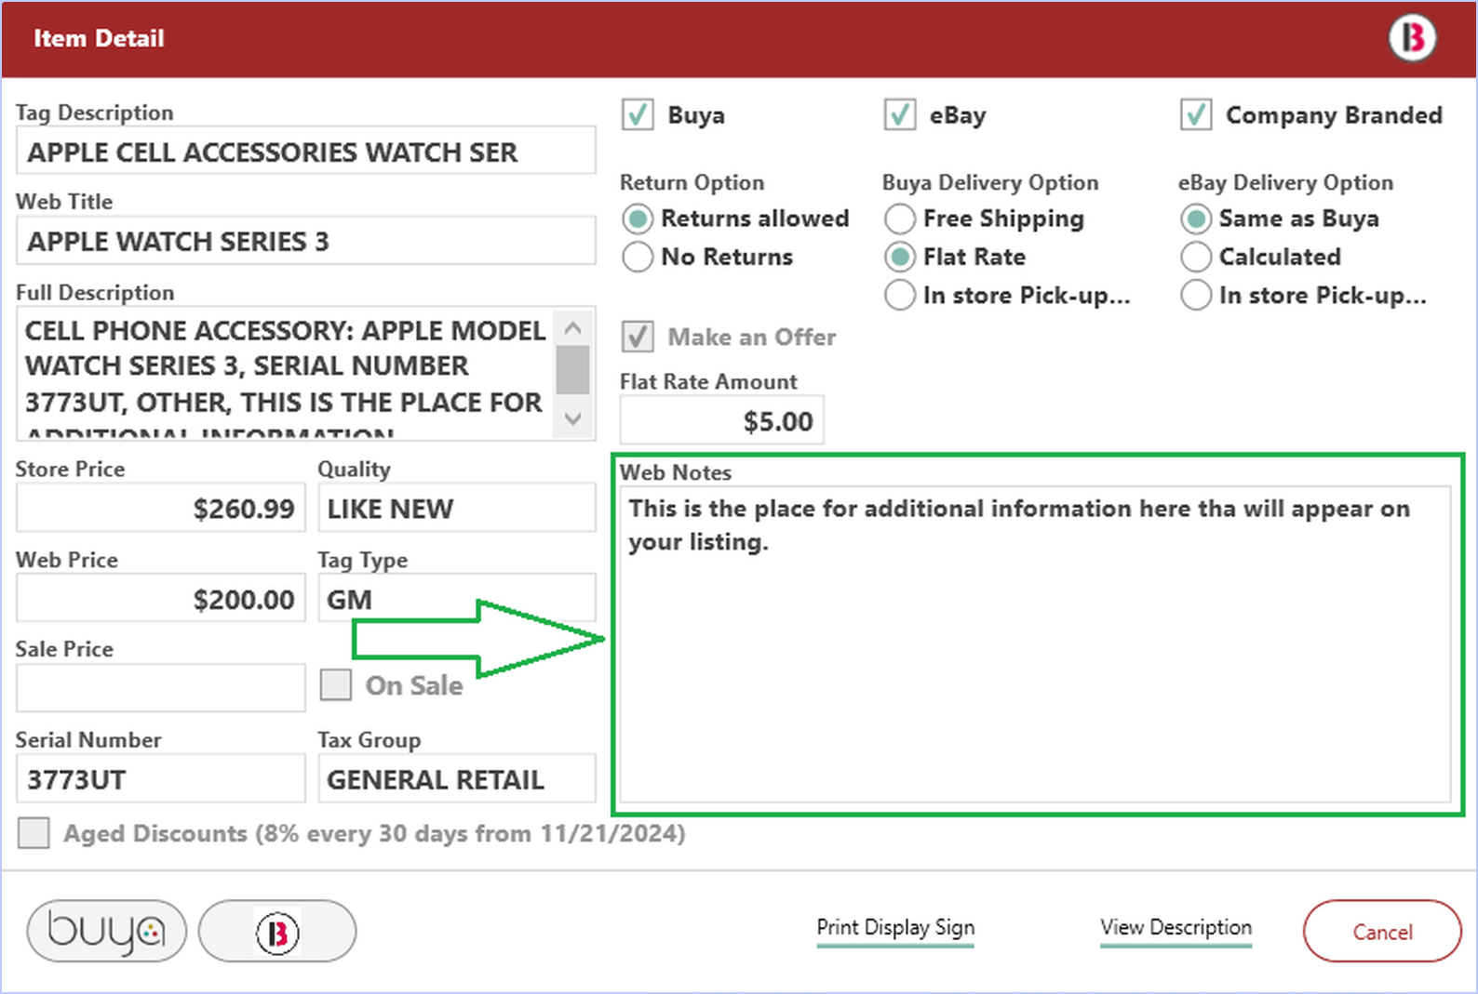Choose Free Shipping delivery option
Viewport: 1478px width, 994px height.
point(900,219)
